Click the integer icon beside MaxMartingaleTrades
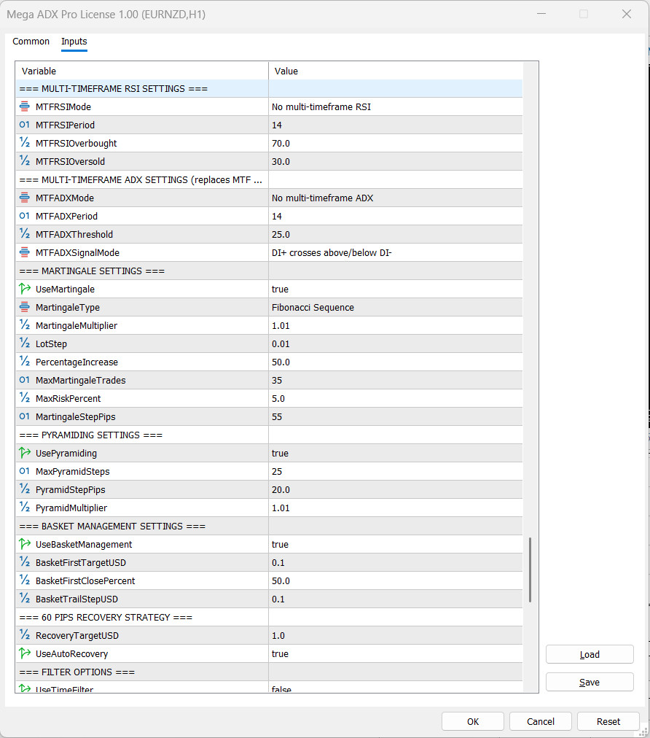The image size is (650, 738). (x=25, y=380)
